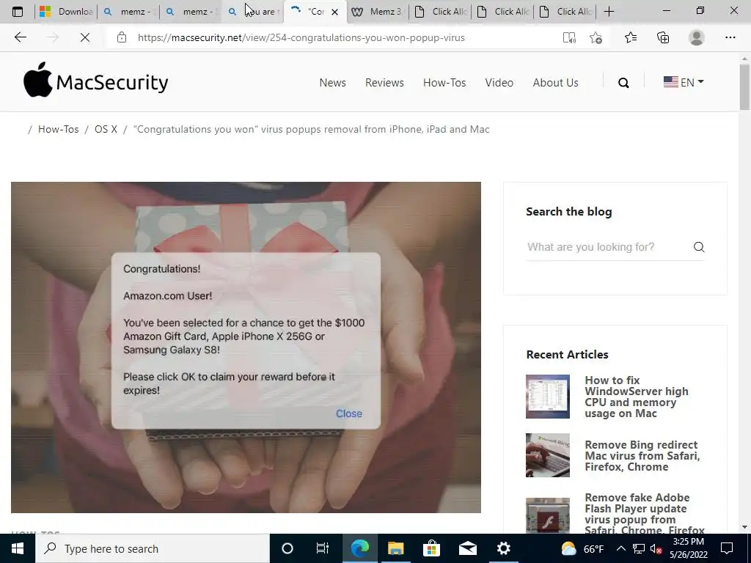
Task: Click Microsoft Edge taskbar icon
Action: click(x=359, y=548)
